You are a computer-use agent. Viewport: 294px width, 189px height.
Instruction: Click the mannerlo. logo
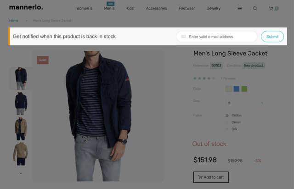tap(26, 7)
